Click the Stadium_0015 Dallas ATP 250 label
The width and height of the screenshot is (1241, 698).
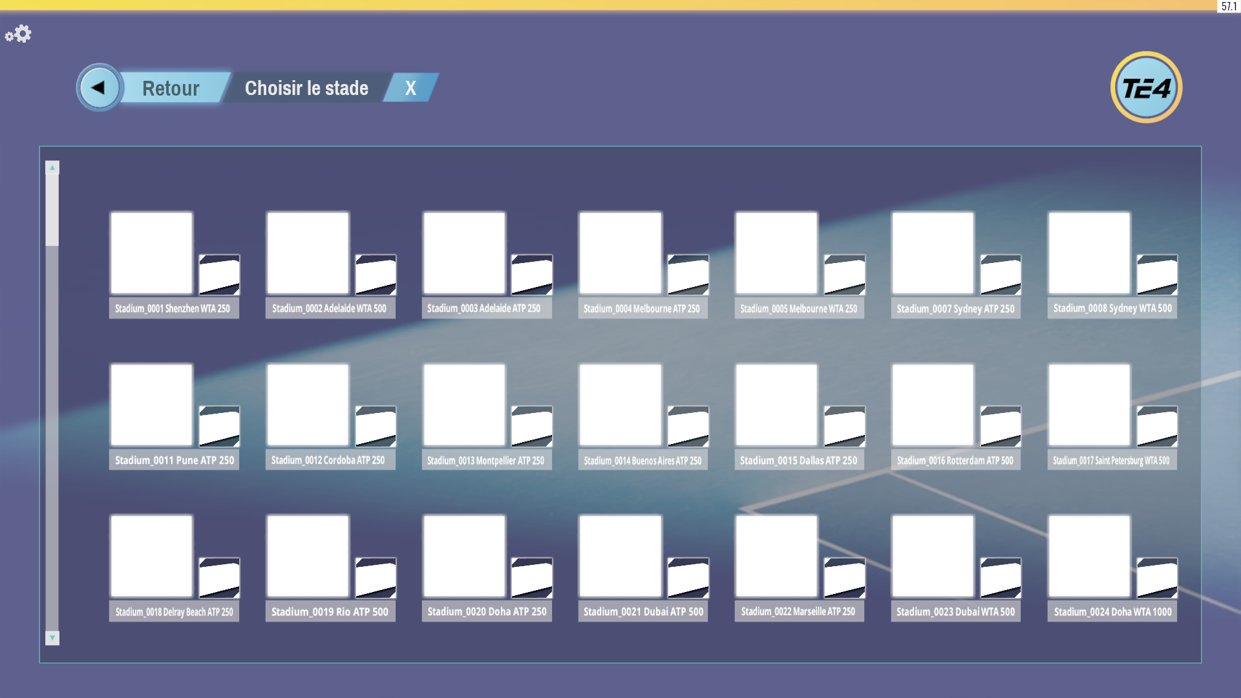[800, 460]
